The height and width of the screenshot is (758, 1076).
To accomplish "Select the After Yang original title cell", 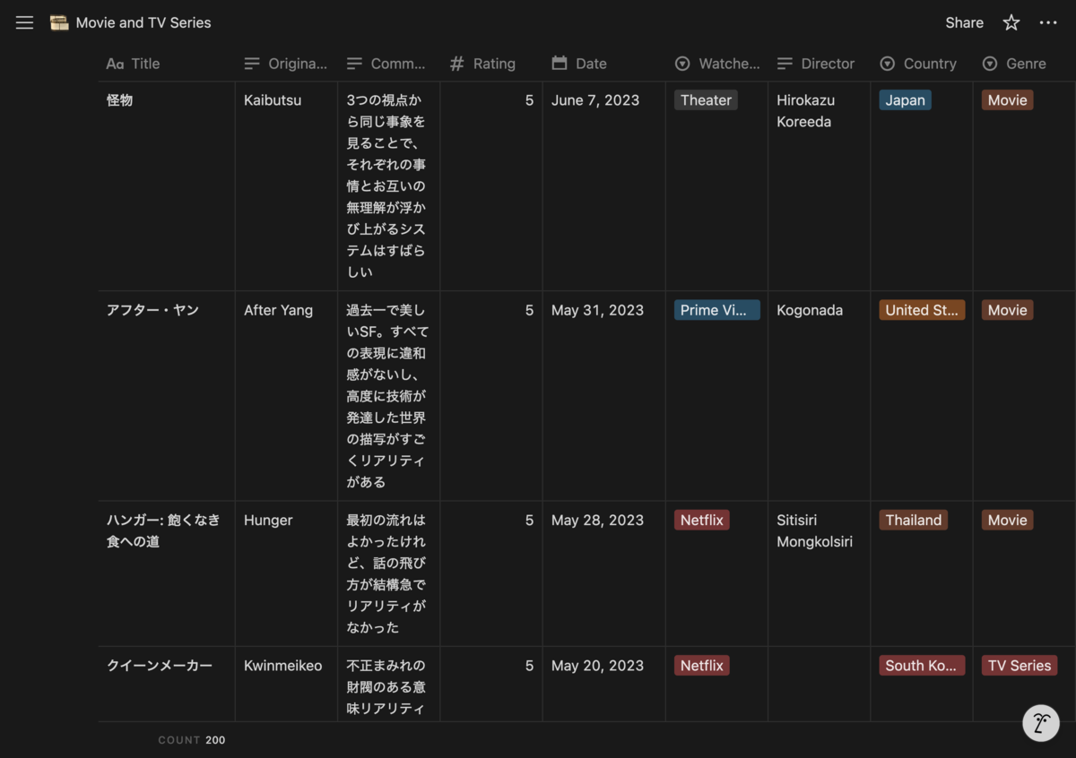I will coord(286,396).
